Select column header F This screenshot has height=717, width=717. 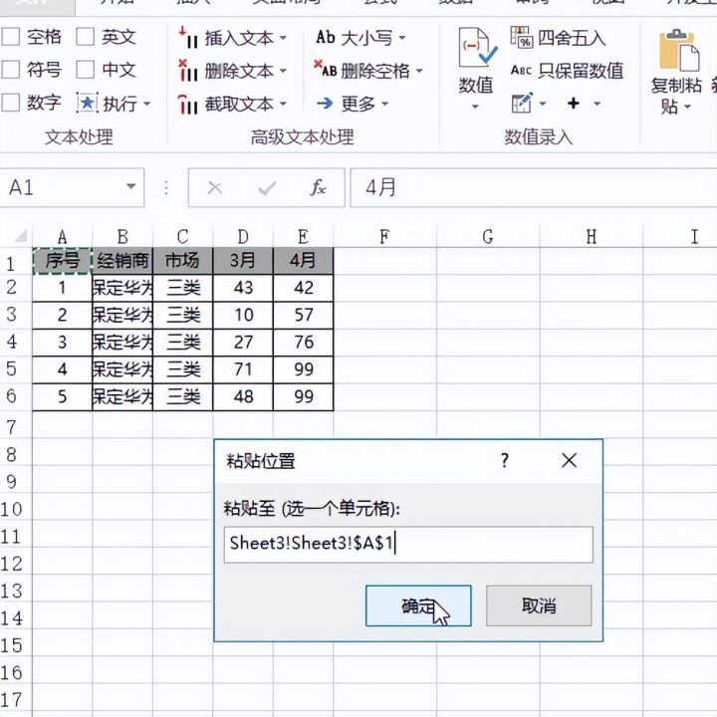point(385,236)
